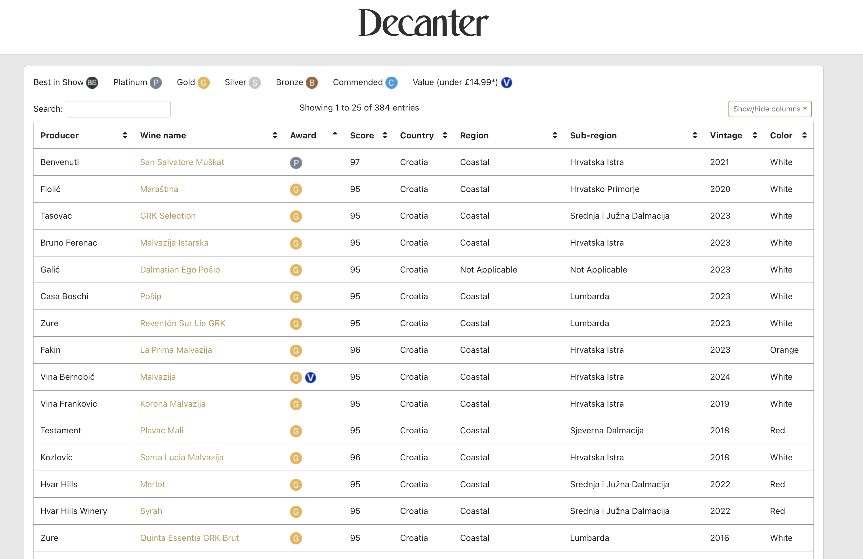This screenshot has height=559, width=863.
Task: Open Casa Boschi Pošip wine link
Action: 151,296
